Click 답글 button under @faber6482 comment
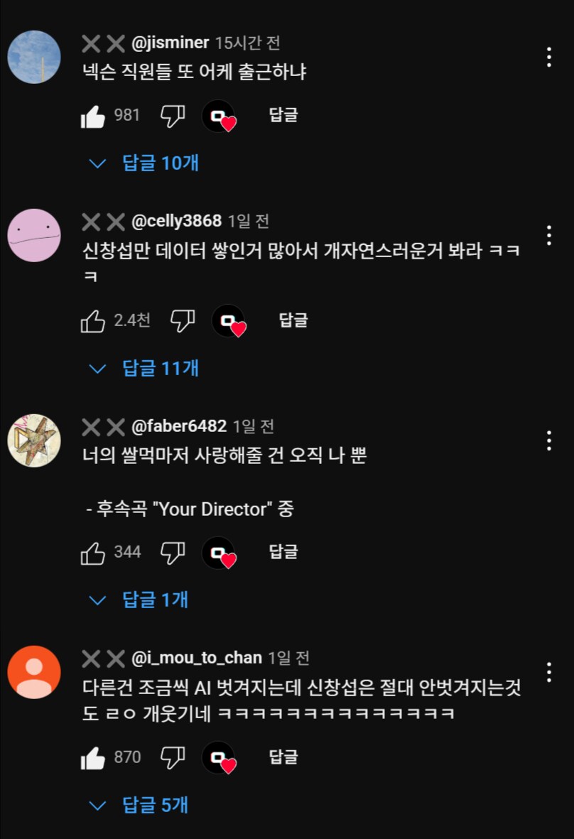This screenshot has height=839, width=574. click(x=283, y=552)
